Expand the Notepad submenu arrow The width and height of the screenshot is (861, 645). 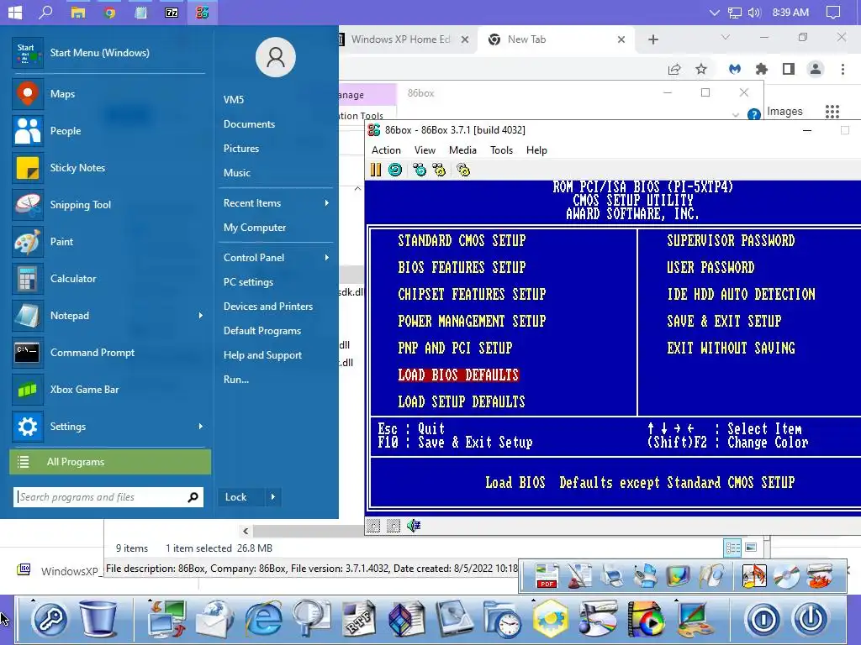[200, 316]
